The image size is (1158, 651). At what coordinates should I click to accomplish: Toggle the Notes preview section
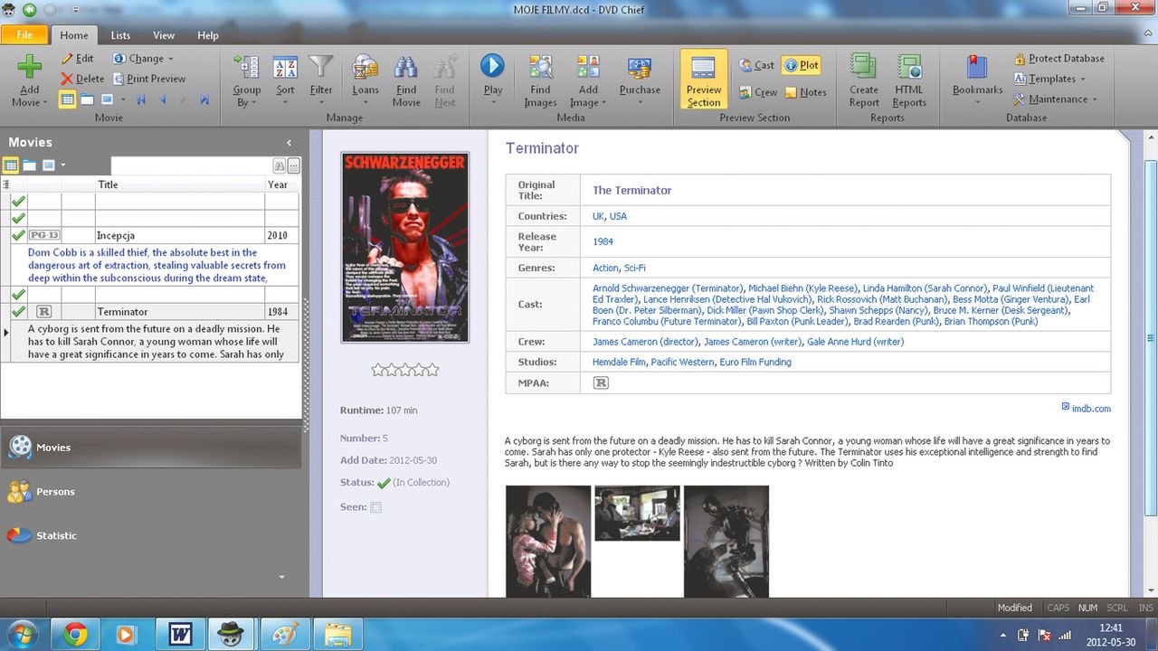tap(805, 92)
